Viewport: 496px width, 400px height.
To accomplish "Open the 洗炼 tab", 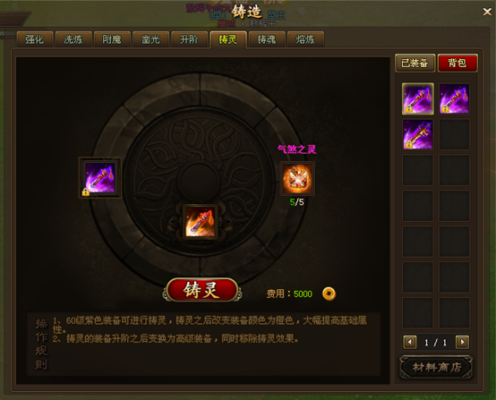I will click(73, 39).
